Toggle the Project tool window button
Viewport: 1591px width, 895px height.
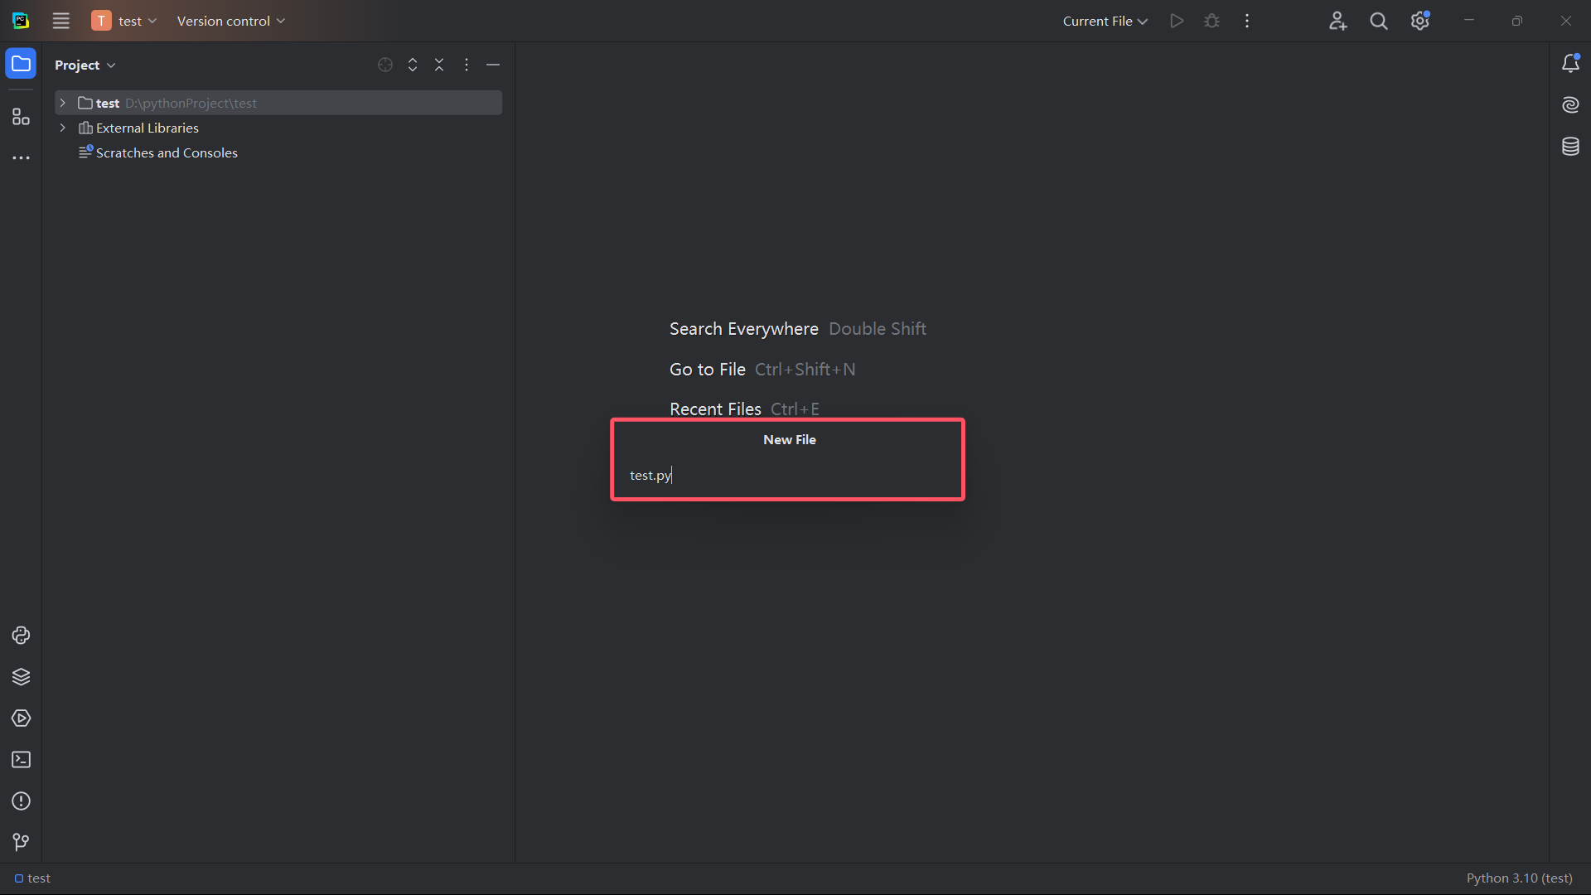tap(21, 64)
